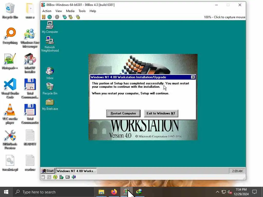263x197 pixels.
Task: Open the Help menu in 86Box
Action: pyautogui.click(x=93, y=11)
